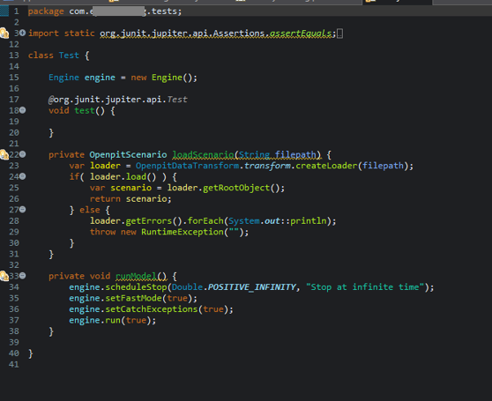Expand the folded imports on line 3
492x401 pixels.
coord(23,33)
